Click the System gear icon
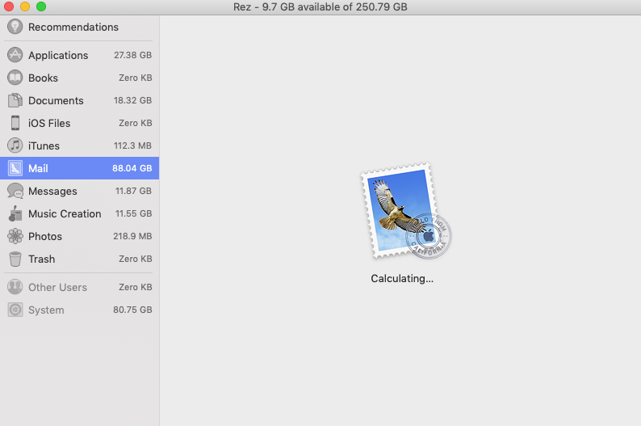 point(15,310)
